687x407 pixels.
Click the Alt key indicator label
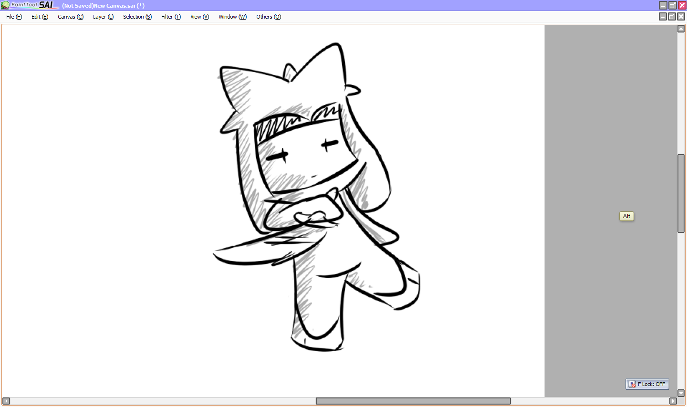626,216
